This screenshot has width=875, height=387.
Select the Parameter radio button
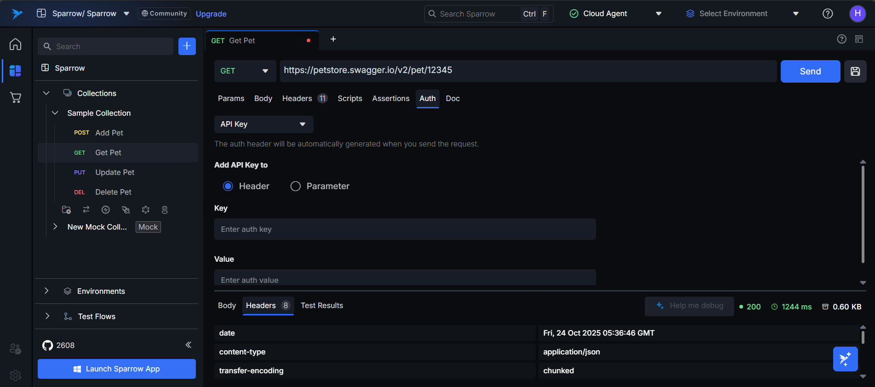click(x=296, y=186)
